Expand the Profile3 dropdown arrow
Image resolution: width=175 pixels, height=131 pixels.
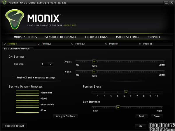(72, 44)
